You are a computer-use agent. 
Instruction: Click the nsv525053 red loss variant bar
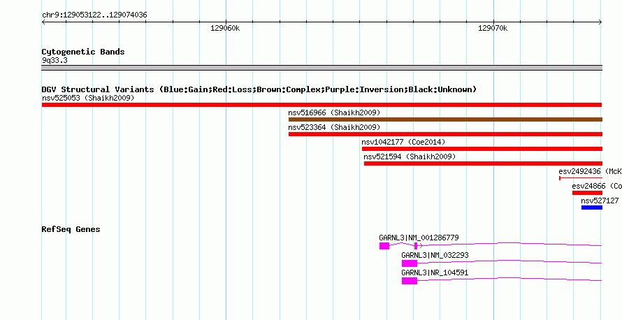click(321, 105)
